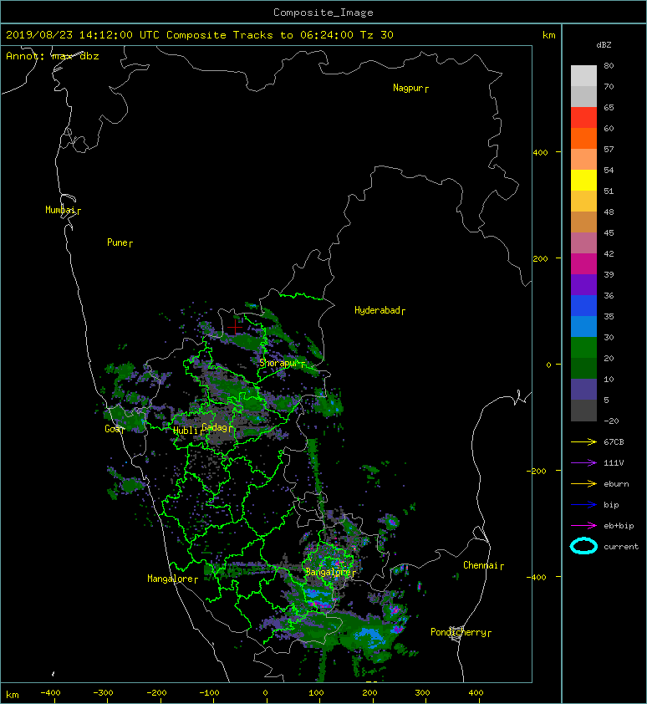This screenshot has width=647, height=704.
Task: Click the blue arrow next to bip
Action: pos(583,505)
